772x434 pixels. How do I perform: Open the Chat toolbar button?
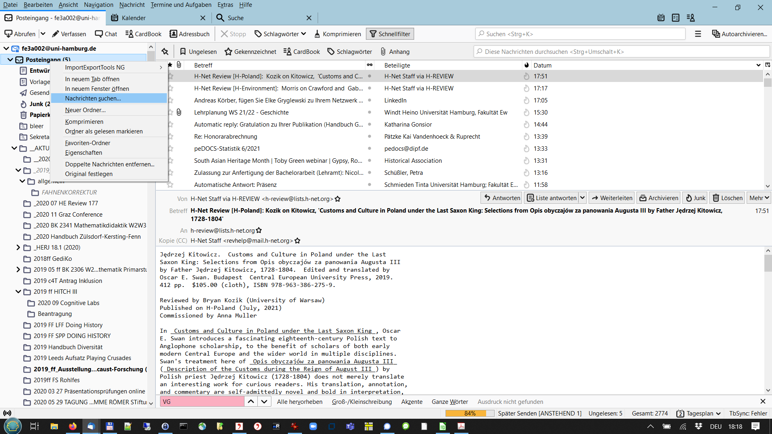[x=106, y=34]
